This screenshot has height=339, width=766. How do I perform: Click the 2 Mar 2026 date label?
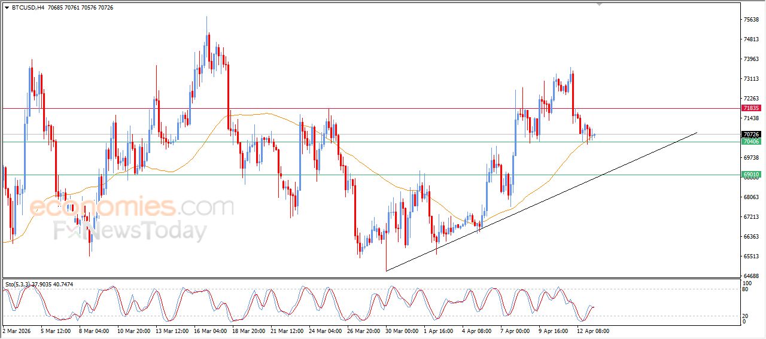click(x=18, y=331)
